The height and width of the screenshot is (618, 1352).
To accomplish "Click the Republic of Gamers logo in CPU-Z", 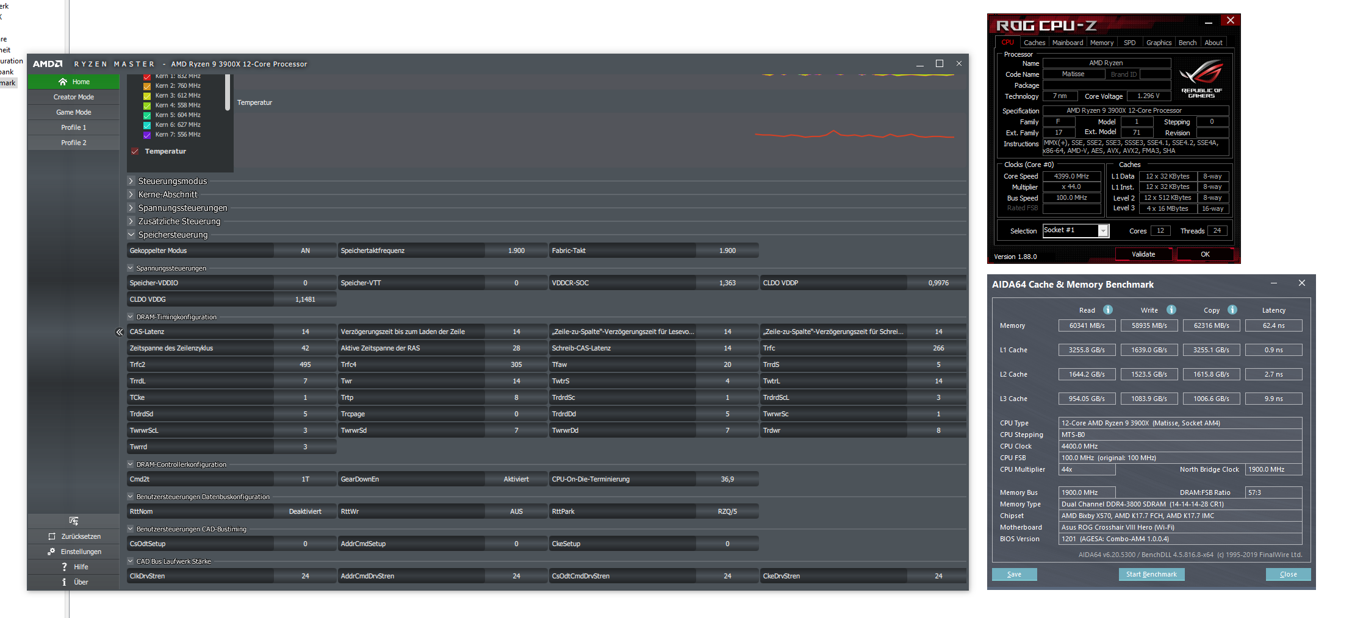I will point(1201,79).
